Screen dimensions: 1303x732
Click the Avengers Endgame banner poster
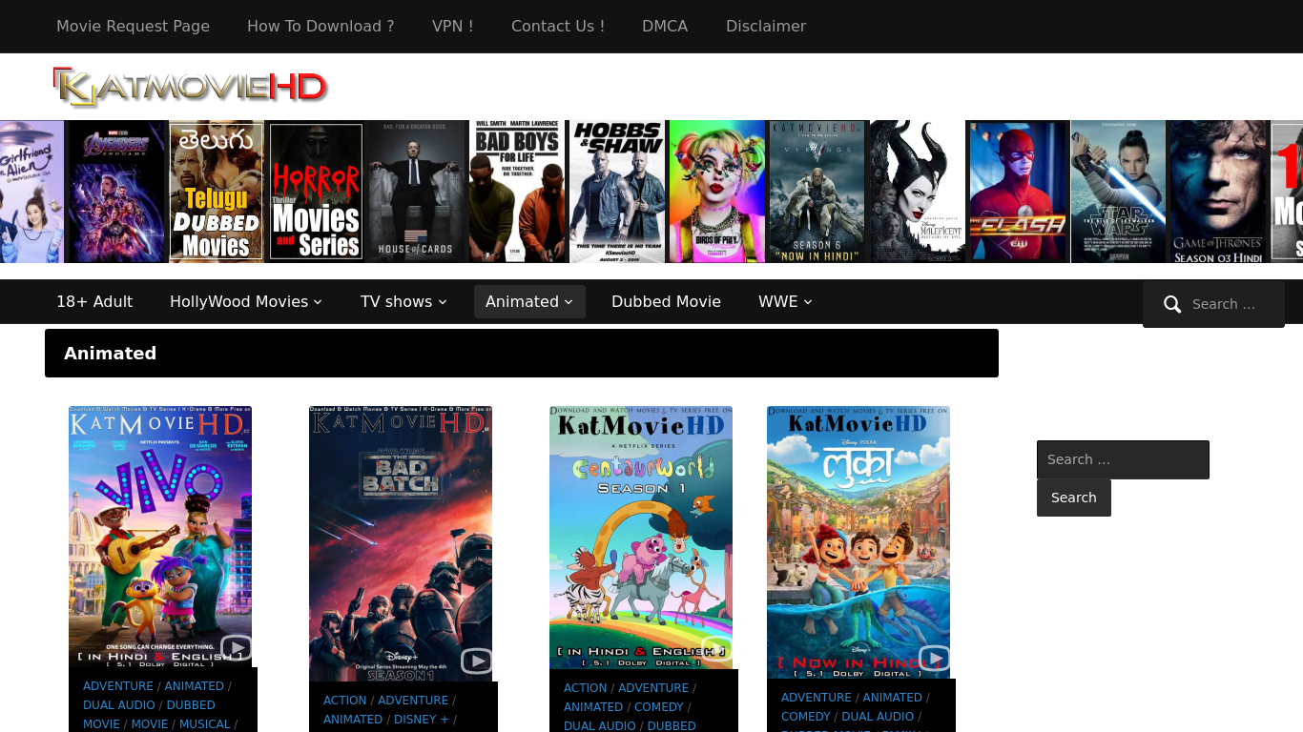pos(116,192)
